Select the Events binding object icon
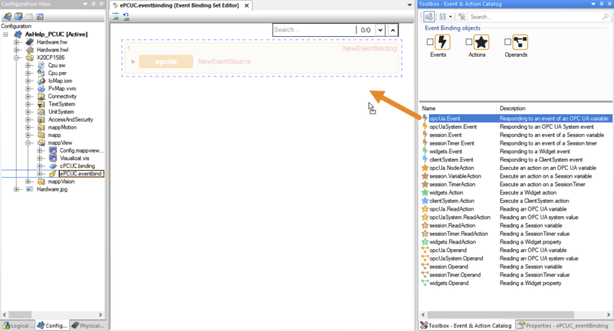614x331 pixels. [x=442, y=42]
